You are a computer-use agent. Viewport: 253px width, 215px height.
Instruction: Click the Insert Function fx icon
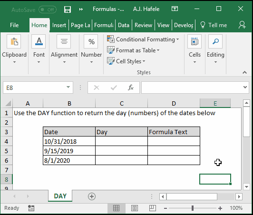coord(131,88)
